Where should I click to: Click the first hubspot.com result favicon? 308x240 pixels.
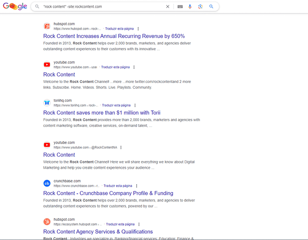[x=47, y=26]
